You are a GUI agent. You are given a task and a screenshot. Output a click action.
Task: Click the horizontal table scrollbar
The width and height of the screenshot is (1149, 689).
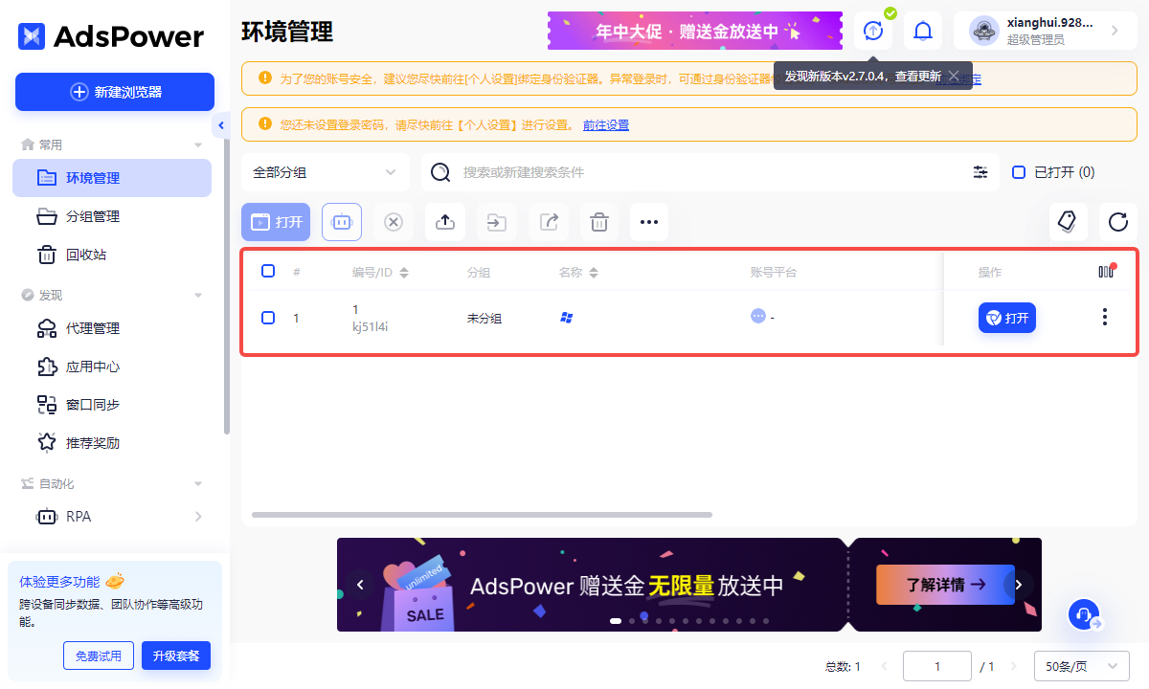tap(482, 515)
